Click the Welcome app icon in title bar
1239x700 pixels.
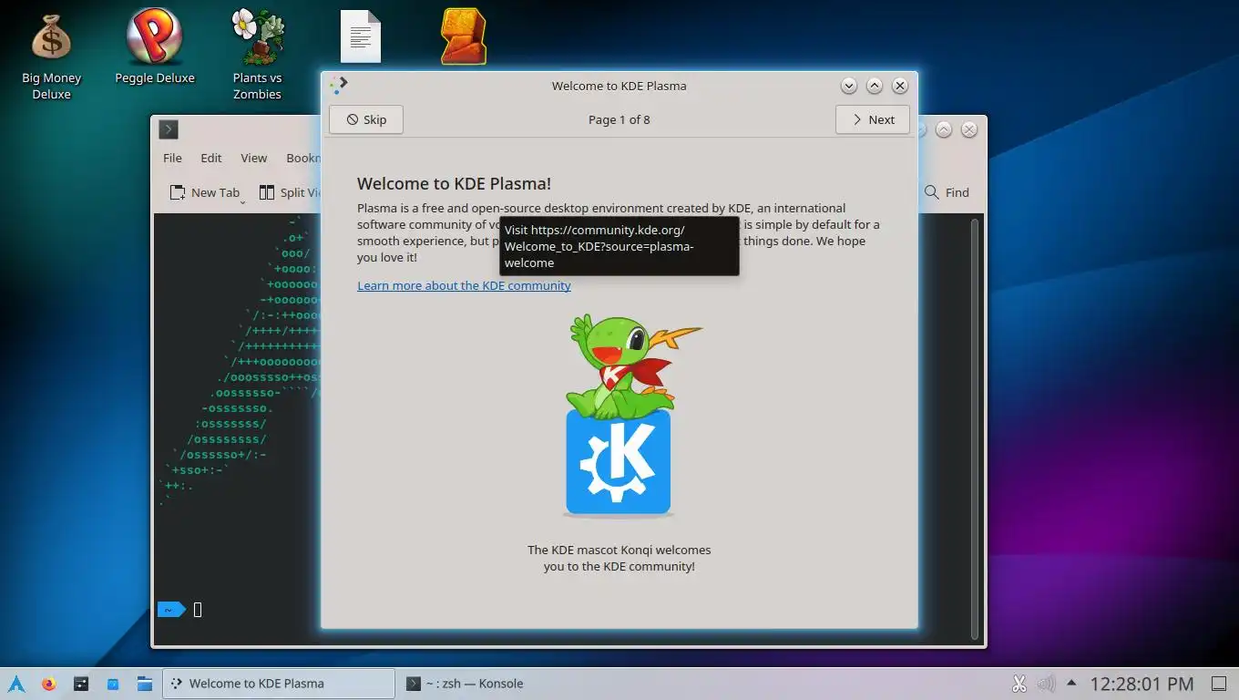[339, 85]
